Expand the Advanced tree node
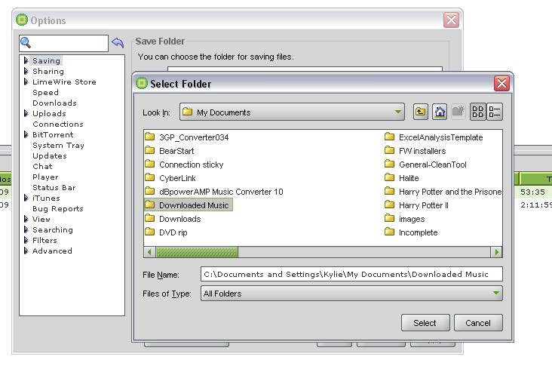 coord(26,251)
